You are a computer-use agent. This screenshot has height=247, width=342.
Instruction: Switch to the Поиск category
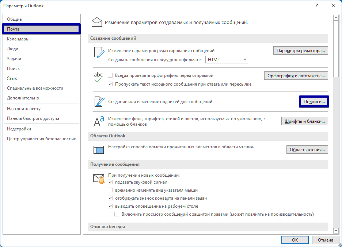[41, 68]
